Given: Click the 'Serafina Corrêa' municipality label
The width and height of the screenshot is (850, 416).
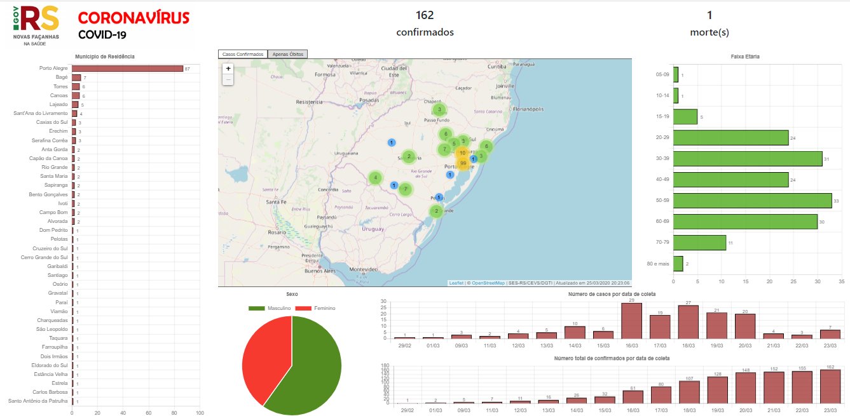Looking at the screenshot, I should (x=50, y=140).
